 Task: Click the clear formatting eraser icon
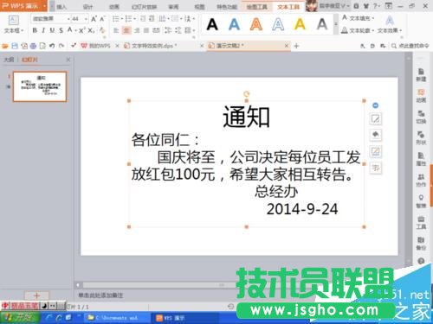pos(102,30)
